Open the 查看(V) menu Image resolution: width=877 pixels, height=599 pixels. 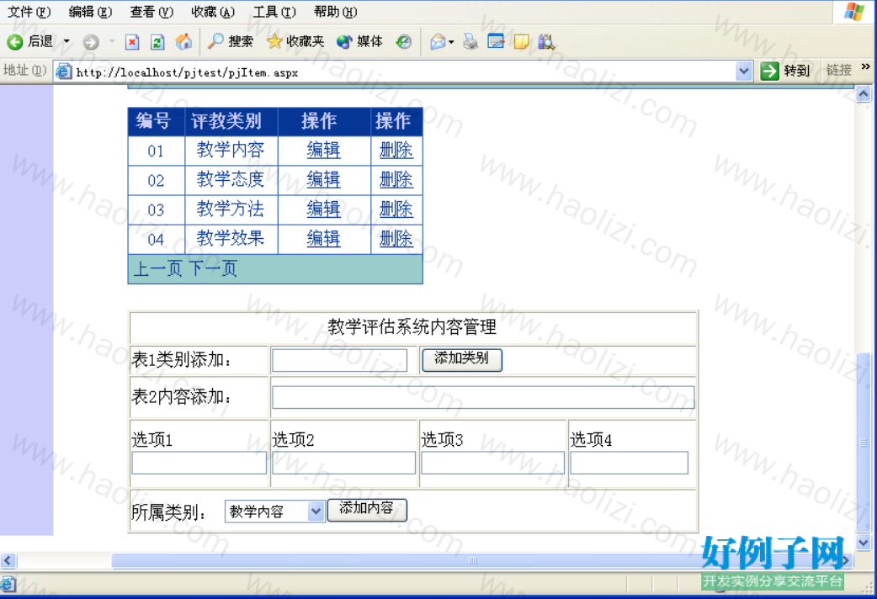[151, 12]
